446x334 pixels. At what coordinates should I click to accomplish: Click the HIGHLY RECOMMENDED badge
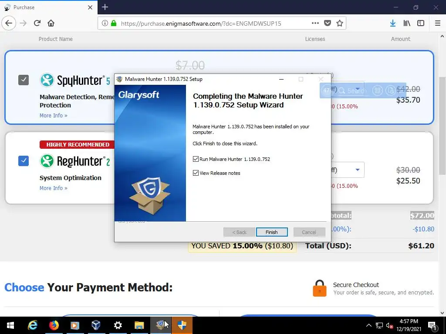coord(78,144)
